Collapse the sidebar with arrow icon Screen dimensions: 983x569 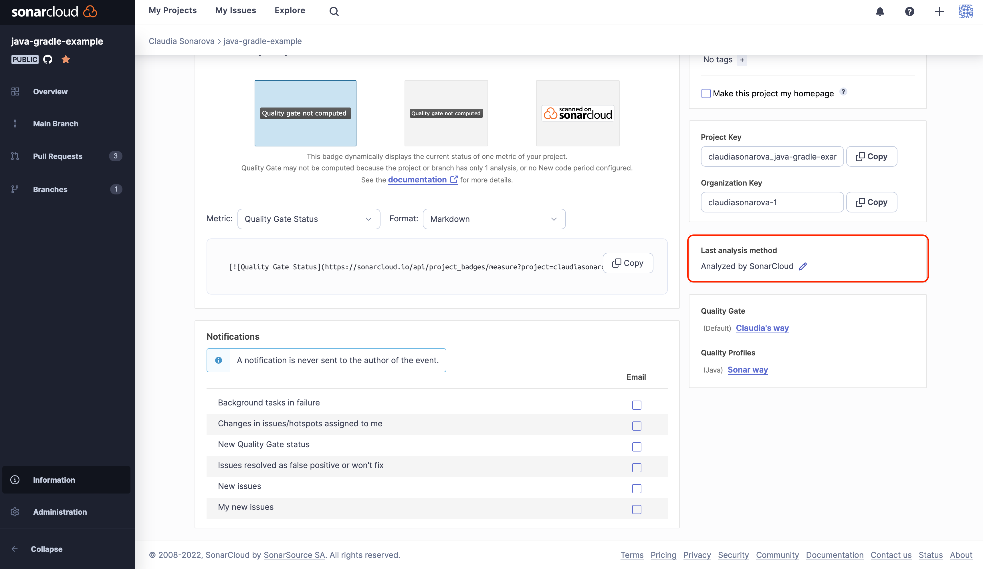(x=15, y=549)
